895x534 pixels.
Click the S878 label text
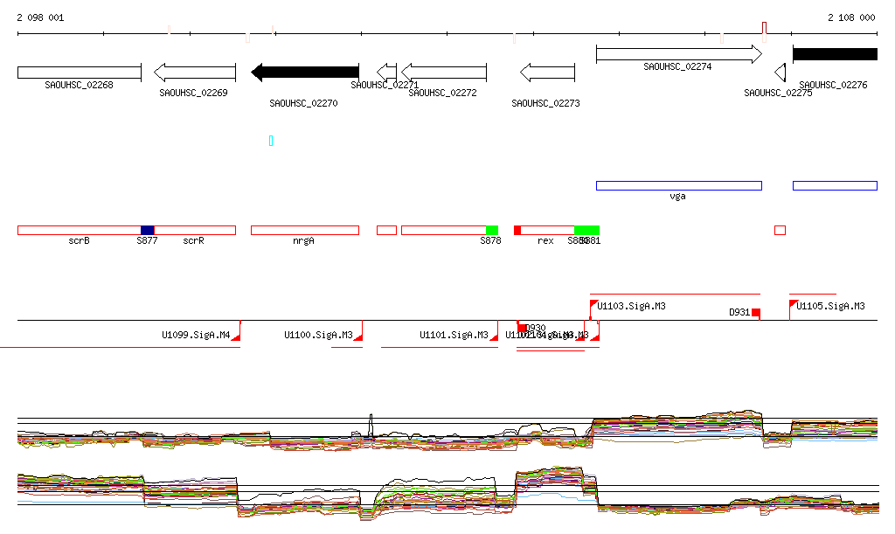point(491,240)
